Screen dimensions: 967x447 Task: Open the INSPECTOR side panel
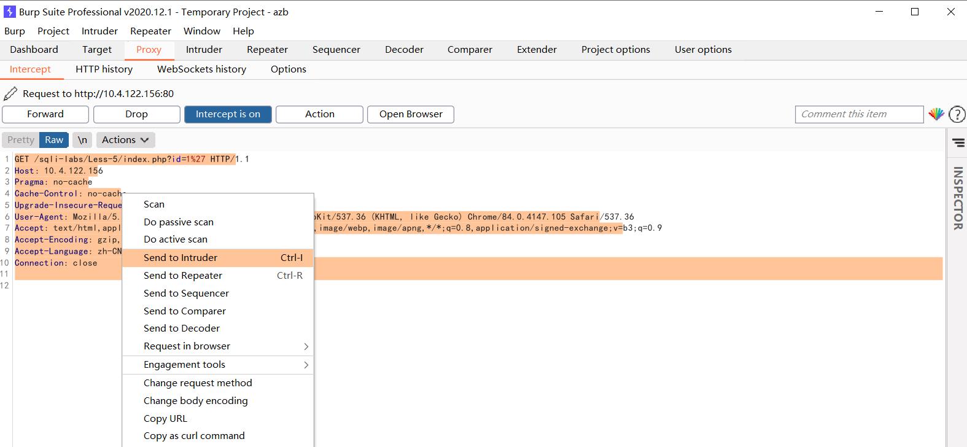(x=957, y=198)
